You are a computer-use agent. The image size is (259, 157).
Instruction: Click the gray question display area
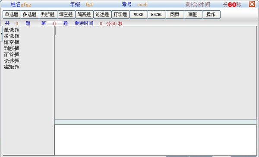[155, 72]
